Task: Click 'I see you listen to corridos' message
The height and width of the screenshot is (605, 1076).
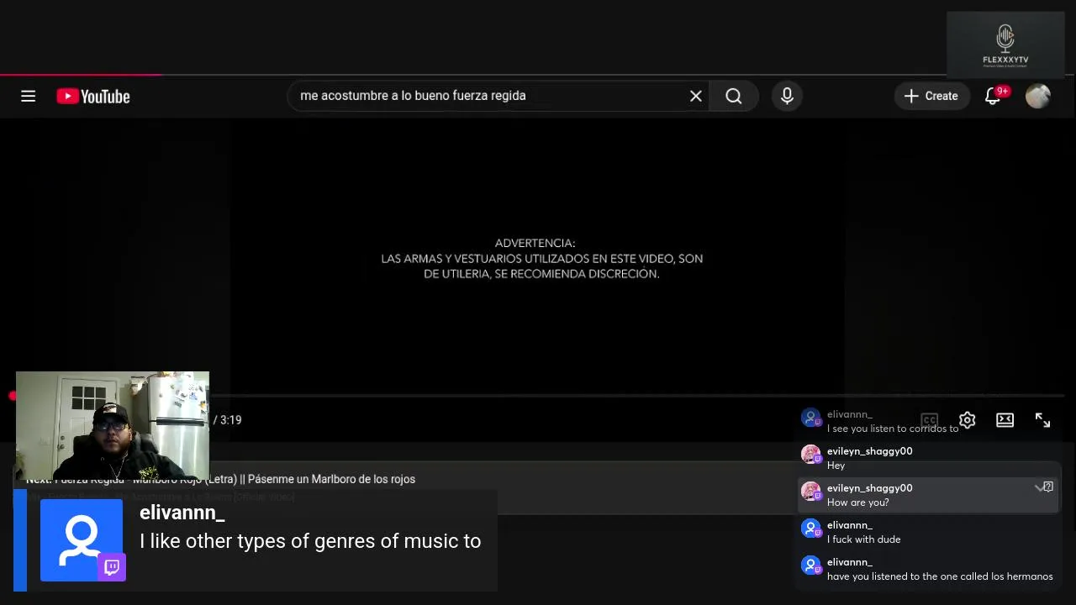Action: 892,429
